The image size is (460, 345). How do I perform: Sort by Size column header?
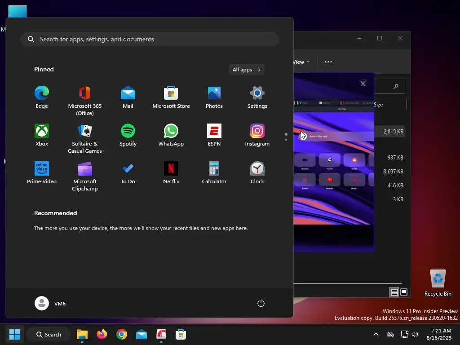click(378, 104)
